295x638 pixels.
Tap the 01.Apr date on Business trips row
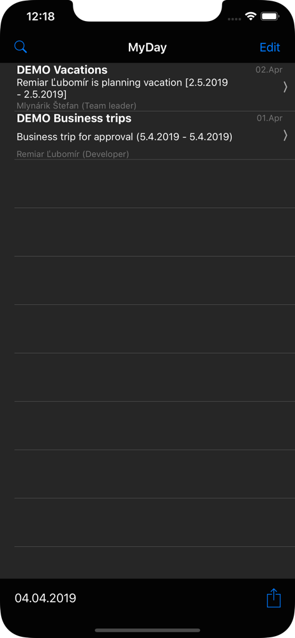click(x=269, y=119)
